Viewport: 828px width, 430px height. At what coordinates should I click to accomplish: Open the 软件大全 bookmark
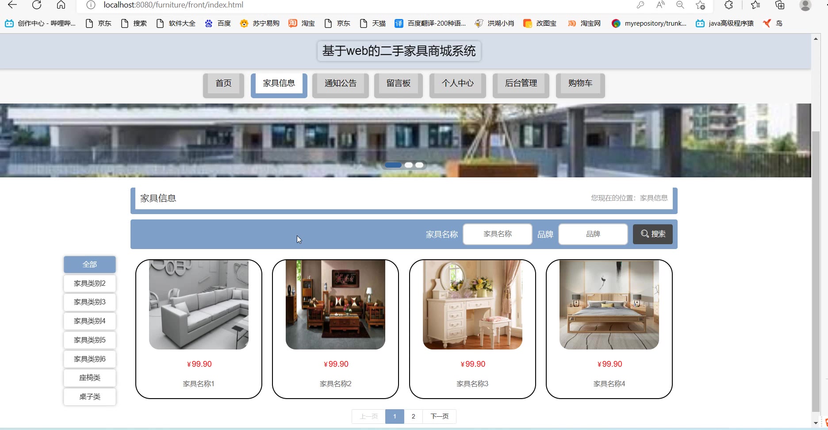pyautogui.click(x=176, y=23)
